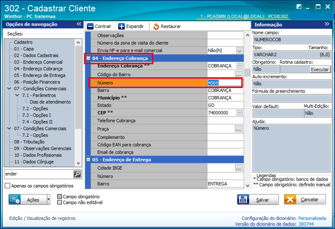Select '08 - Tributação' tree item
The image size is (335, 229).
point(29,142)
